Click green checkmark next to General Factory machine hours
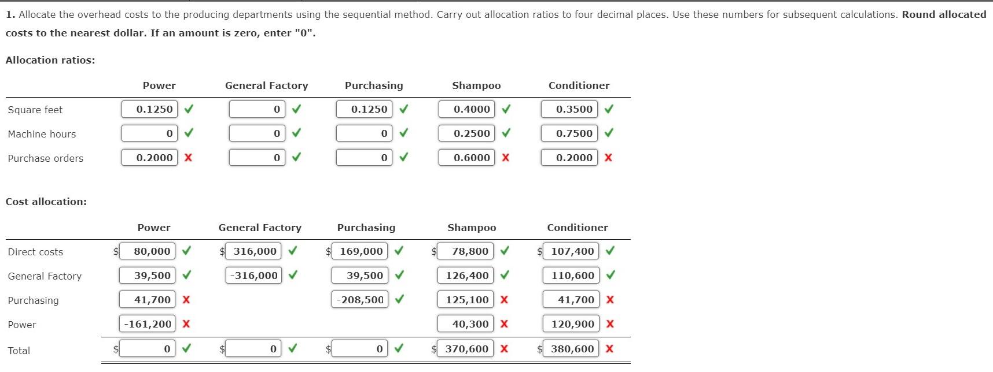This screenshot has height=372, width=993. 295,132
